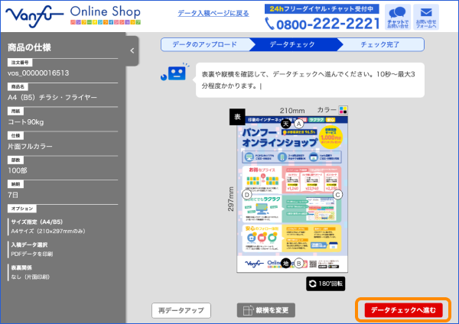Click the CMYK color icon beside カラー
The height and width of the screenshot is (324, 459).
[x=343, y=110]
